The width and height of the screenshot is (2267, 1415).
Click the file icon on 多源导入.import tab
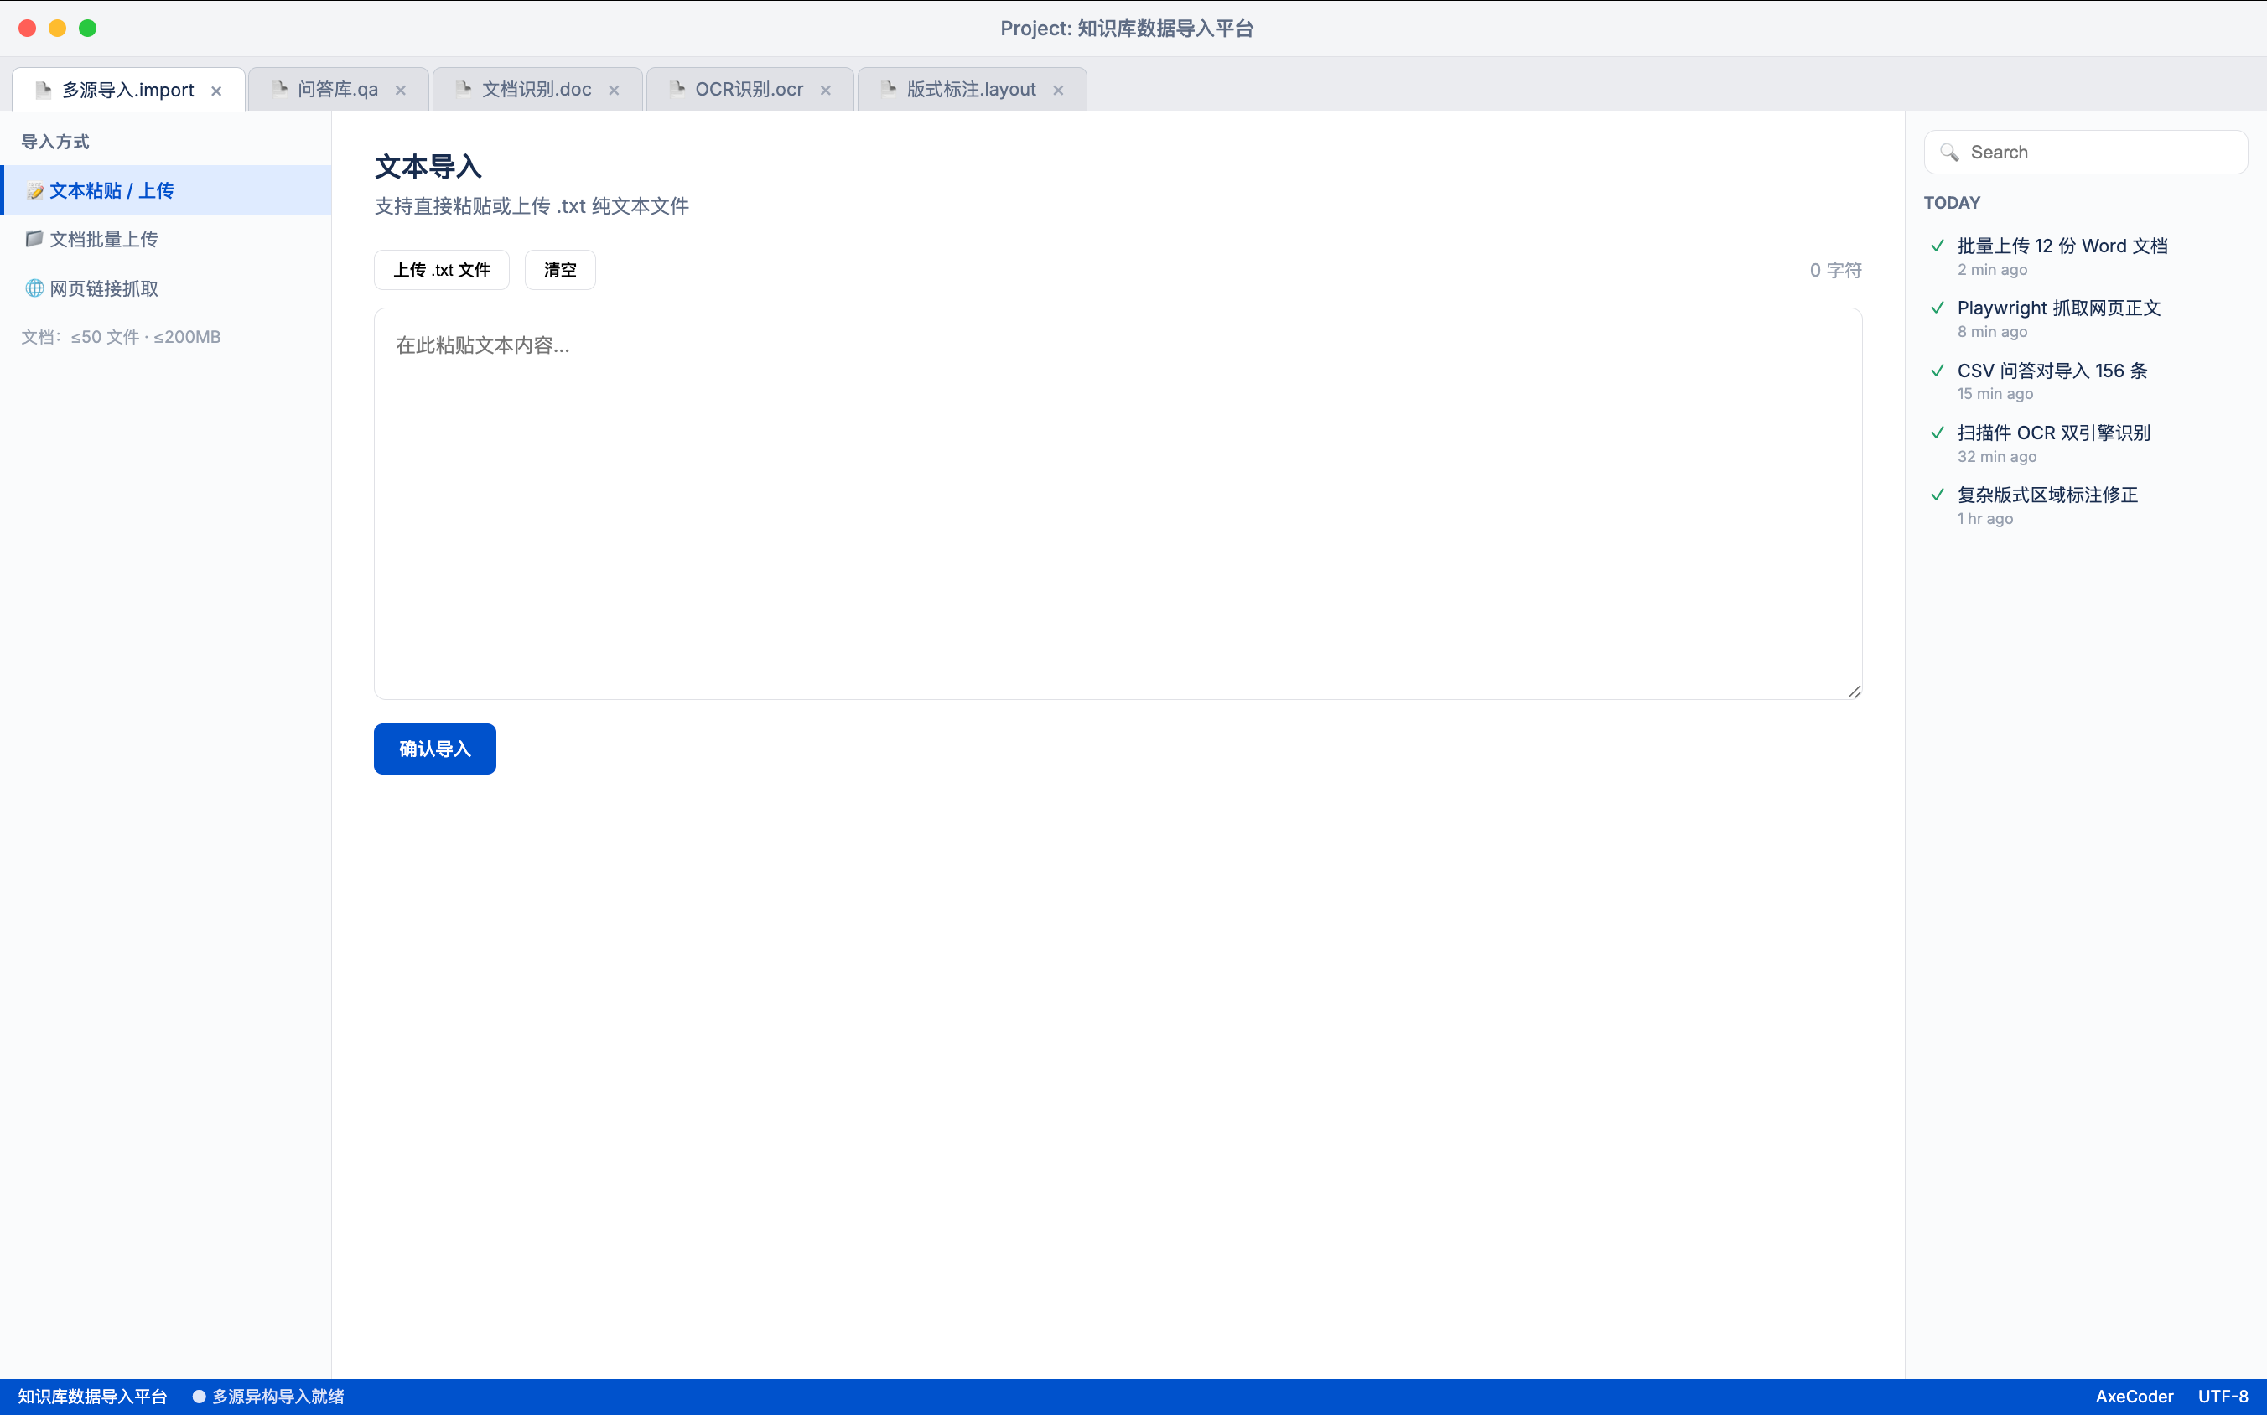click(43, 90)
